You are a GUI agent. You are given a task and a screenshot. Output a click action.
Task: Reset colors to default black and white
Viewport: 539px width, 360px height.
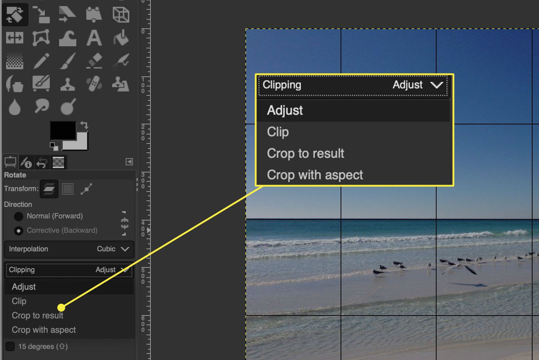click(54, 146)
